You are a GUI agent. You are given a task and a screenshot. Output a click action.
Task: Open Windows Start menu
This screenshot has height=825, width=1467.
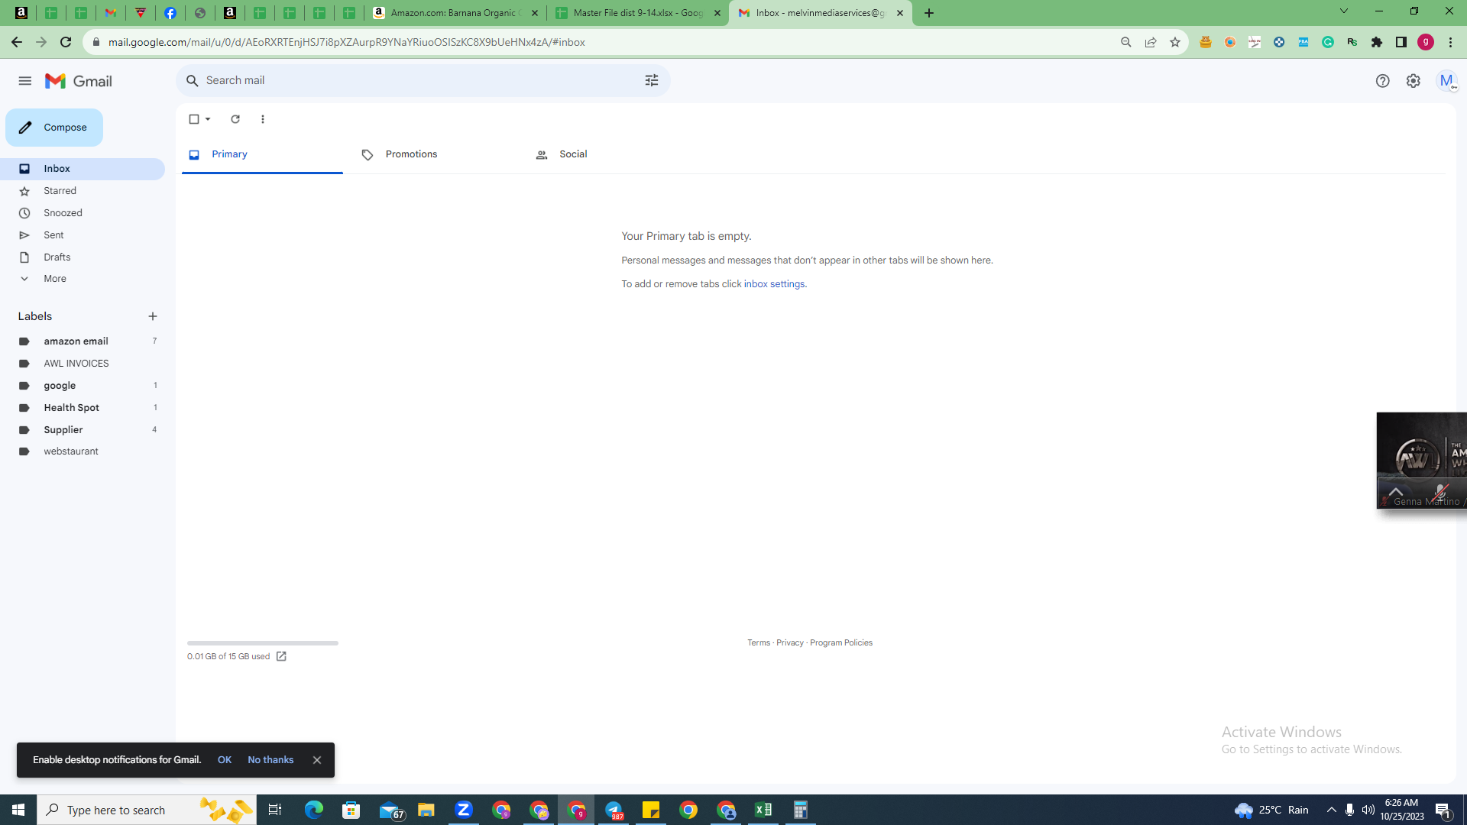tap(18, 810)
